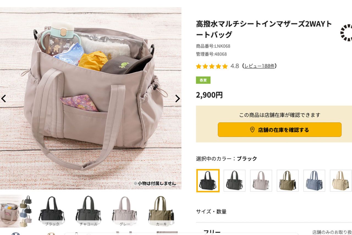Advance to next product image with right arrow

pyautogui.click(x=178, y=99)
